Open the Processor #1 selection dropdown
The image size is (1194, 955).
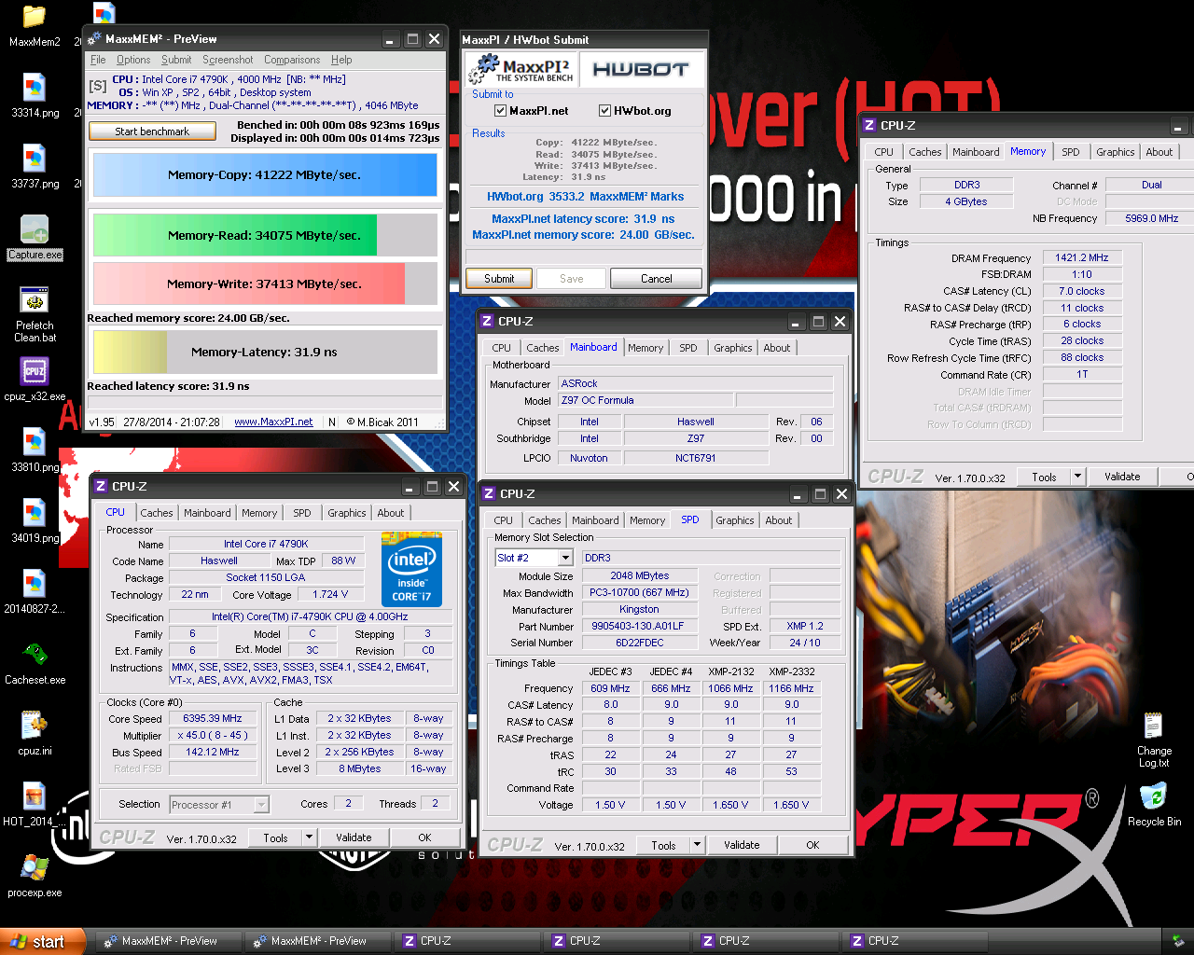[x=261, y=805]
